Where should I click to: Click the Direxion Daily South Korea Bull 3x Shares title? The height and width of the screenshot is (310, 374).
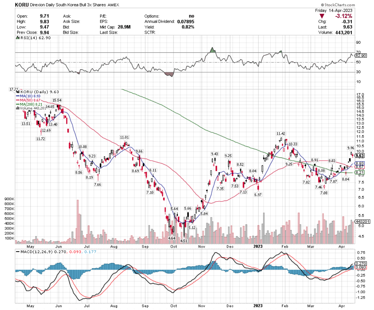pyautogui.click(x=68, y=5)
